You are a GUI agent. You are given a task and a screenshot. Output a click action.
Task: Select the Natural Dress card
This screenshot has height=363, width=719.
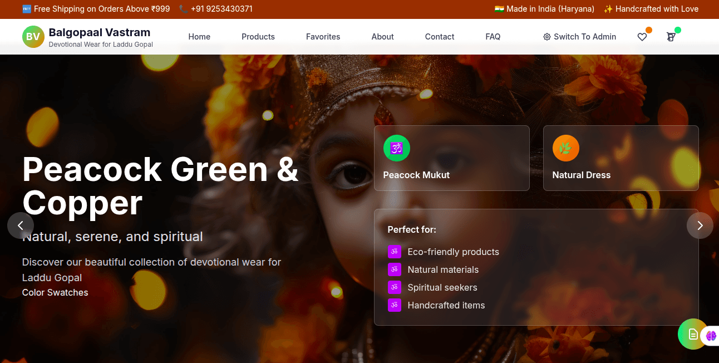pos(621,158)
